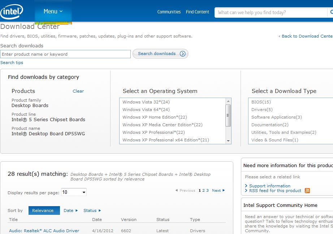Click the OS list scroll up arrow
Viewport: 333px width, 234px height.
pos(228,101)
